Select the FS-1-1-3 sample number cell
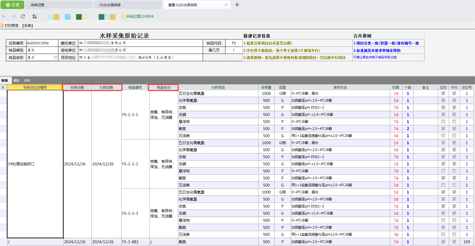Screen dimensions: 475x246 click(135, 213)
